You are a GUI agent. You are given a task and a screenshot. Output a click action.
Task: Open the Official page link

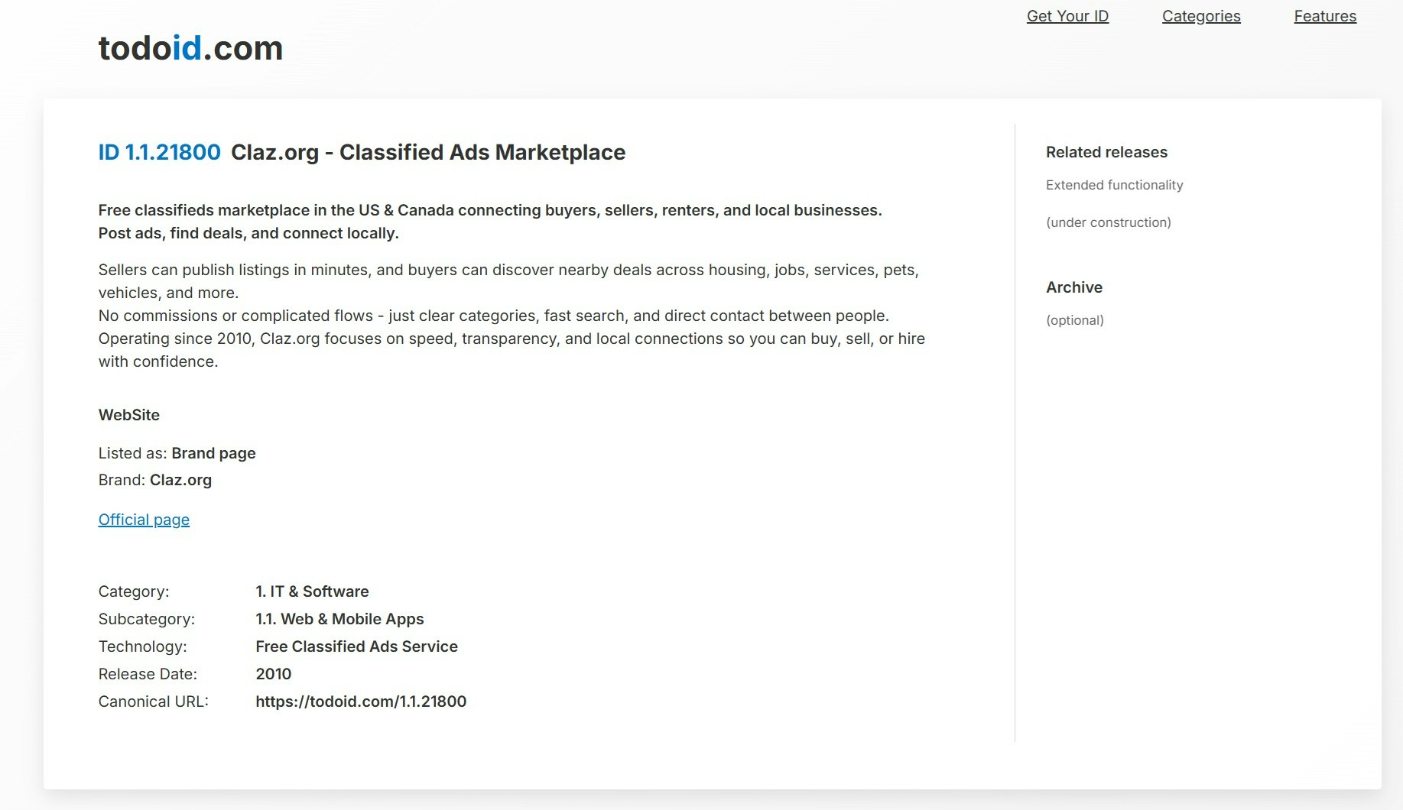(144, 519)
